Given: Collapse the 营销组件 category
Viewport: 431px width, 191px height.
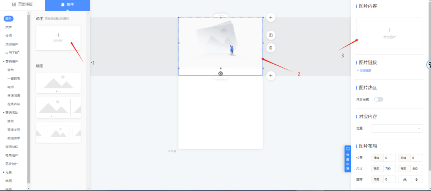Looking at the screenshot, I should click(x=4, y=61).
